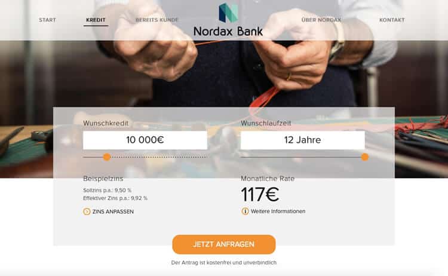Click the Wunschlaufzeit field showing 12 Jahre
Viewport: 448px width, 276px height.
point(303,140)
